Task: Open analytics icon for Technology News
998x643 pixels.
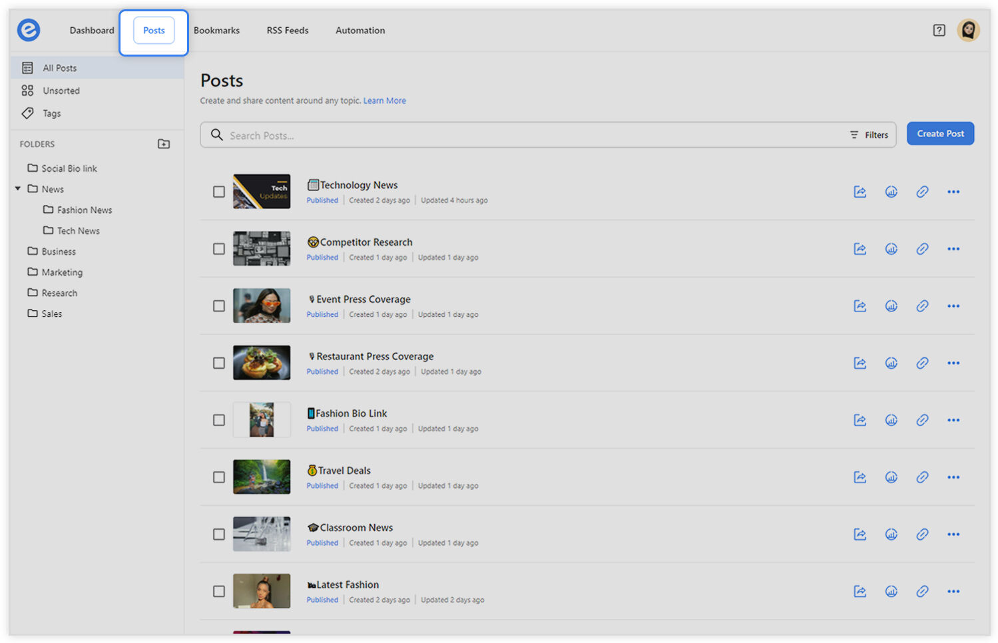Action: pos(891,192)
